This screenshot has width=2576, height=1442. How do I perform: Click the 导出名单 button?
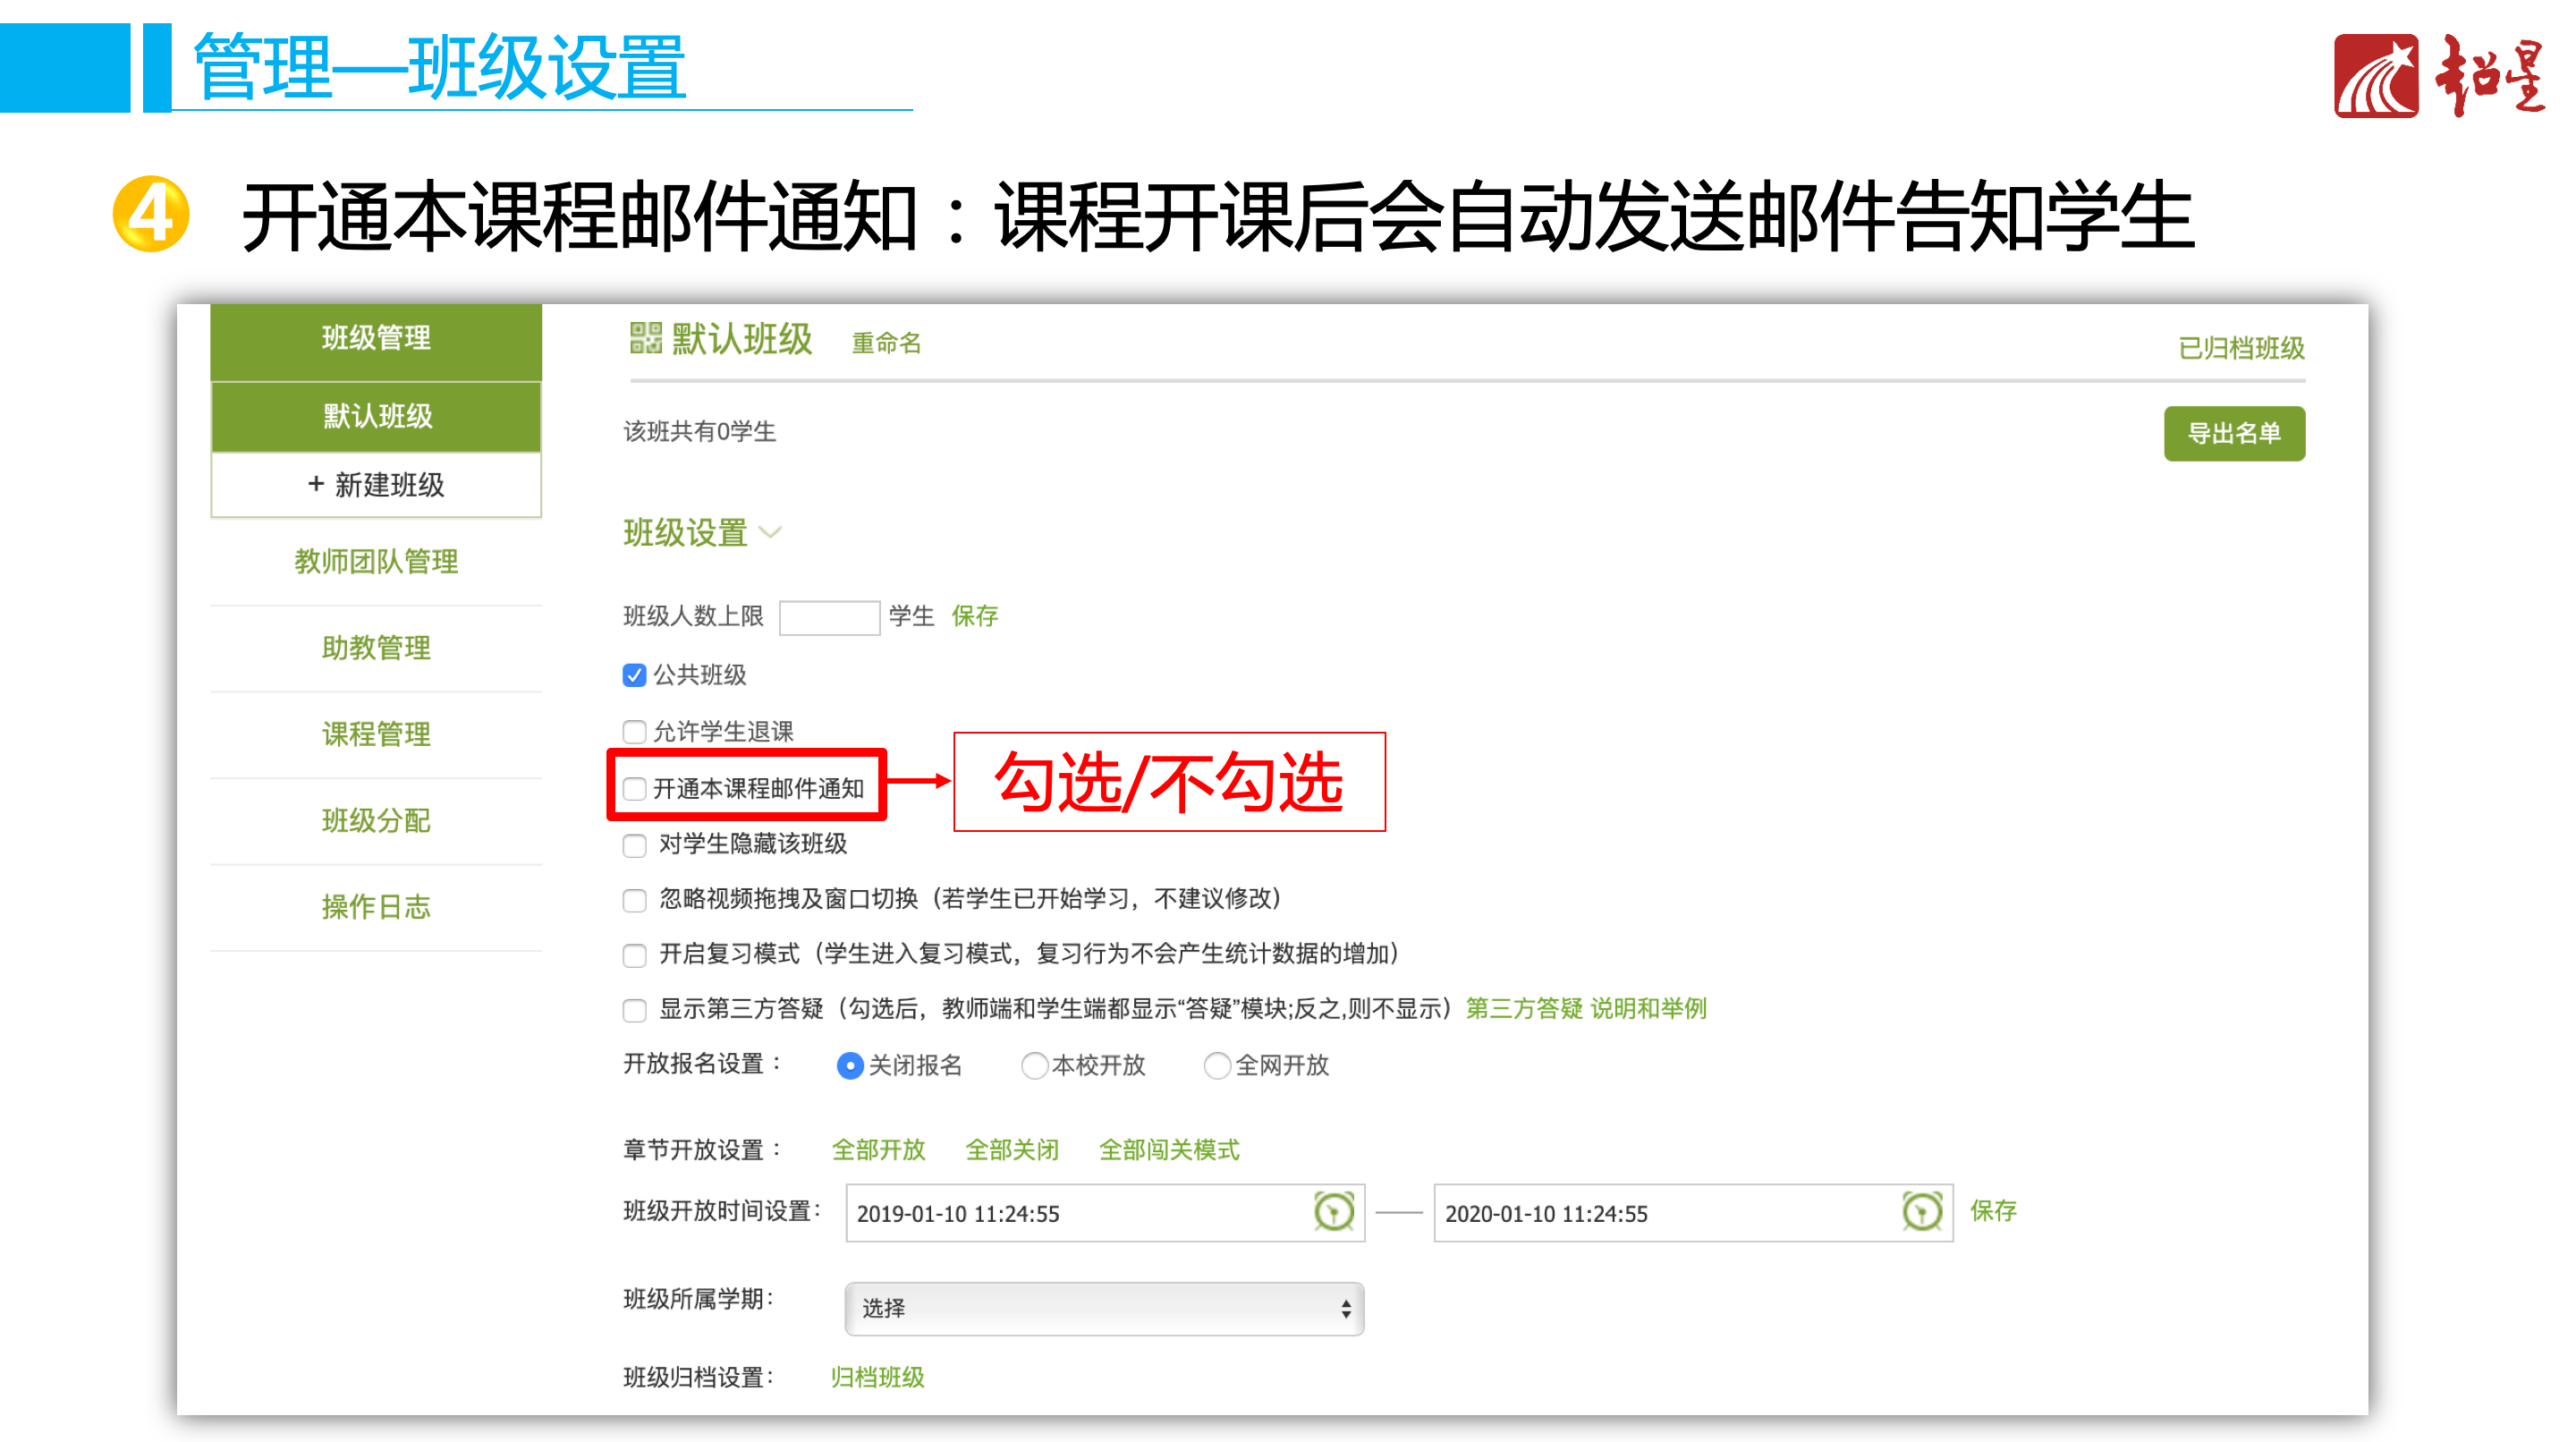click(x=2233, y=433)
